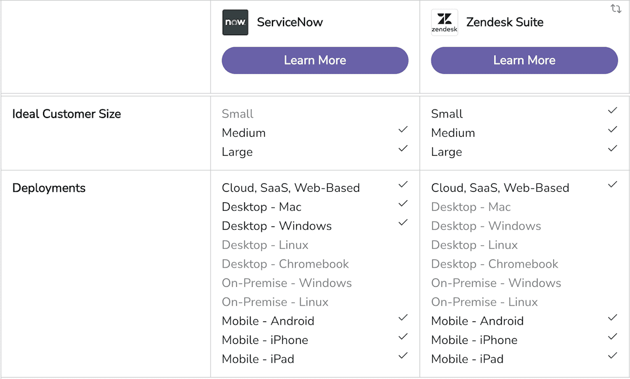Expand the Deployments row
Image resolution: width=630 pixels, height=379 pixels.
click(49, 188)
